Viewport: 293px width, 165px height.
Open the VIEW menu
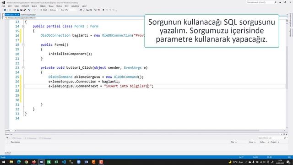click(x=16, y=6)
